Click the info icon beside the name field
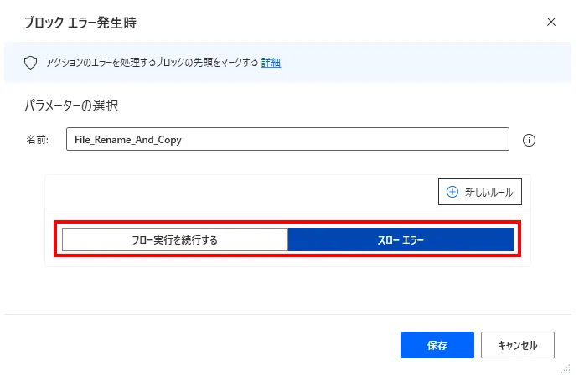 pos(529,141)
